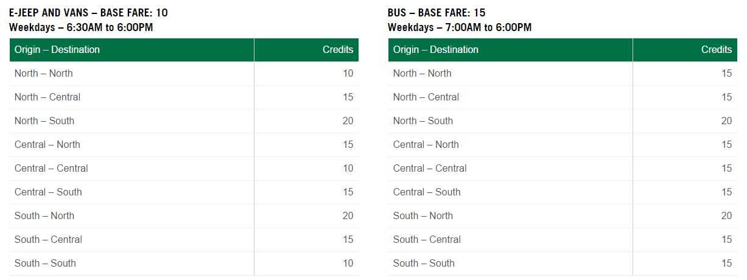Select South – North row in Bus table

click(x=423, y=216)
